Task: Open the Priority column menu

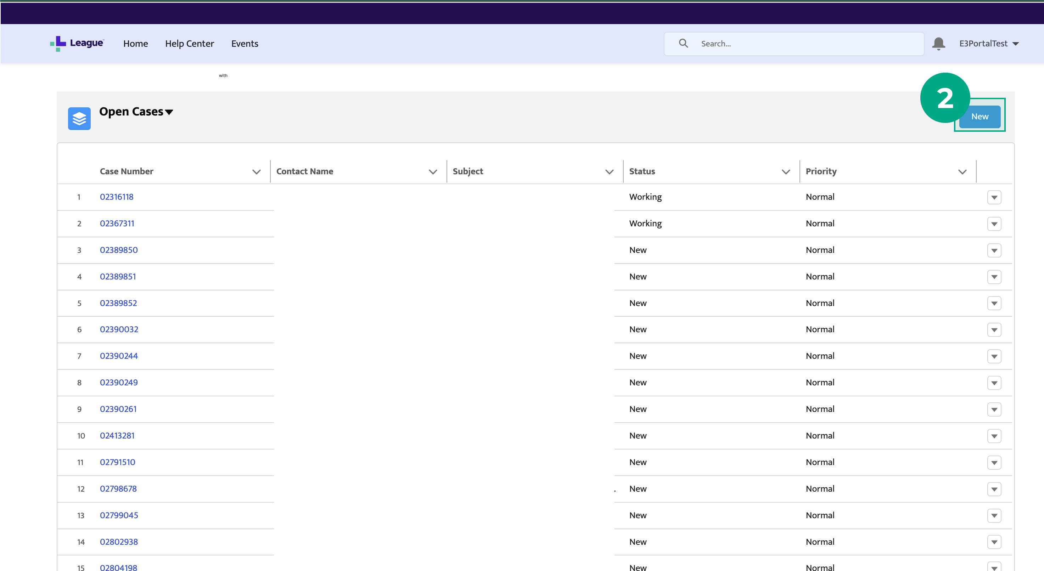Action: (963, 172)
